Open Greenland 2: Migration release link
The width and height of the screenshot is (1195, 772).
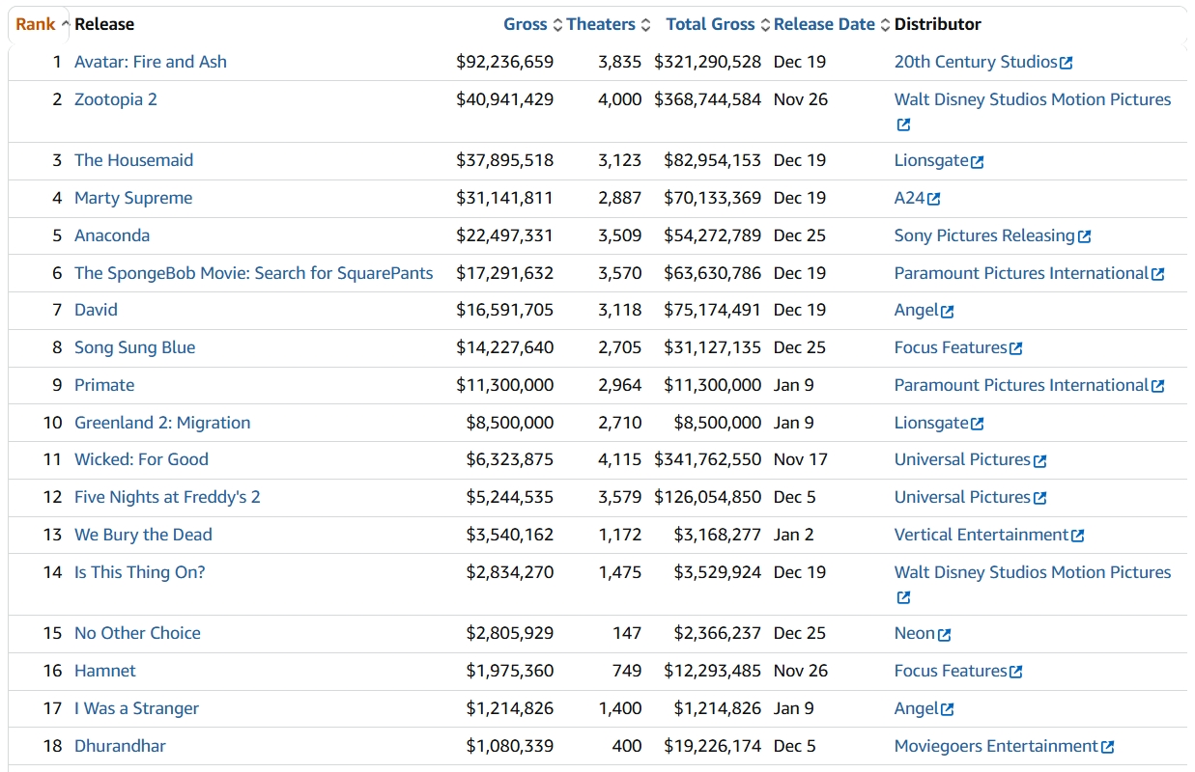click(162, 423)
